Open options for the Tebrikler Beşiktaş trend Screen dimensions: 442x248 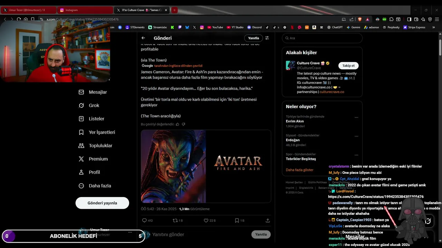(356, 155)
